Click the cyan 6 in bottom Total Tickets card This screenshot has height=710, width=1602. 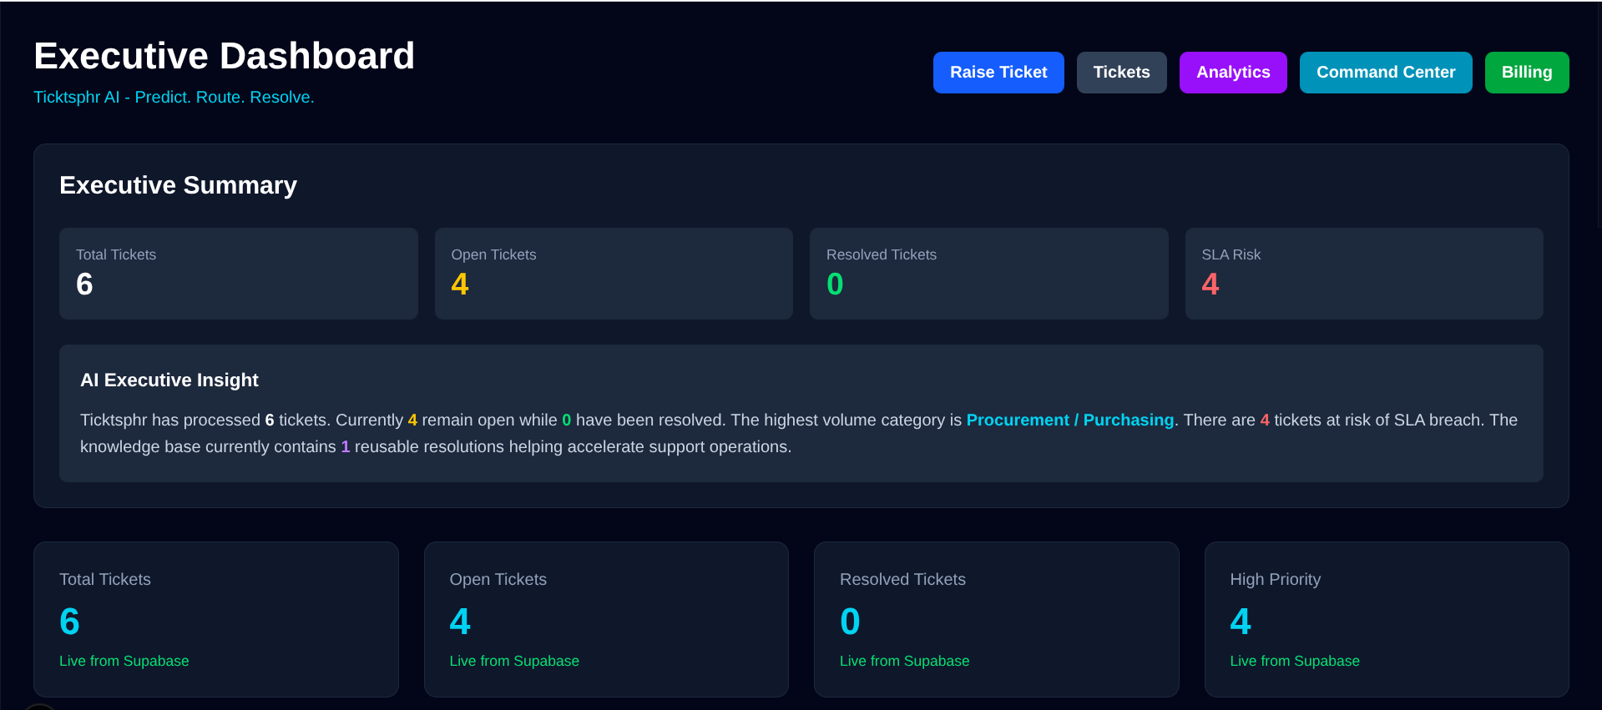point(69,622)
